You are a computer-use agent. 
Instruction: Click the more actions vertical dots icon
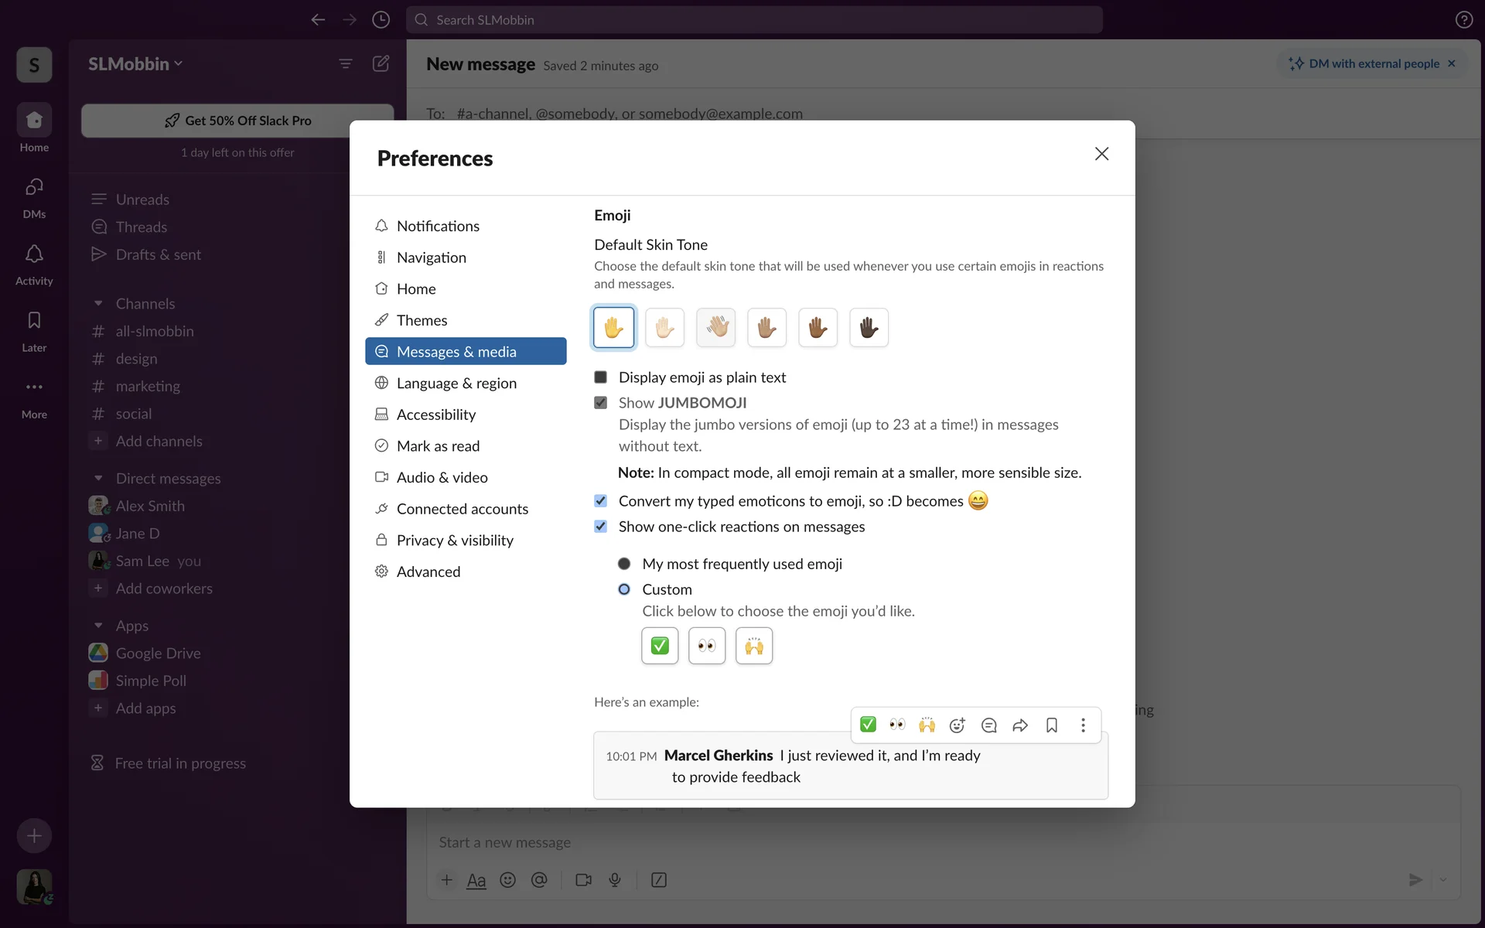[x=1083, y=725]
